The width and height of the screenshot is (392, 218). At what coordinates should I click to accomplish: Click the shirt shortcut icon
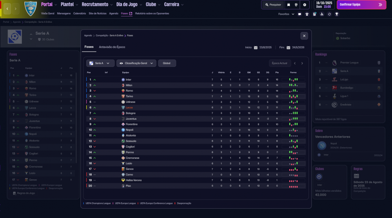click(307, 14)
